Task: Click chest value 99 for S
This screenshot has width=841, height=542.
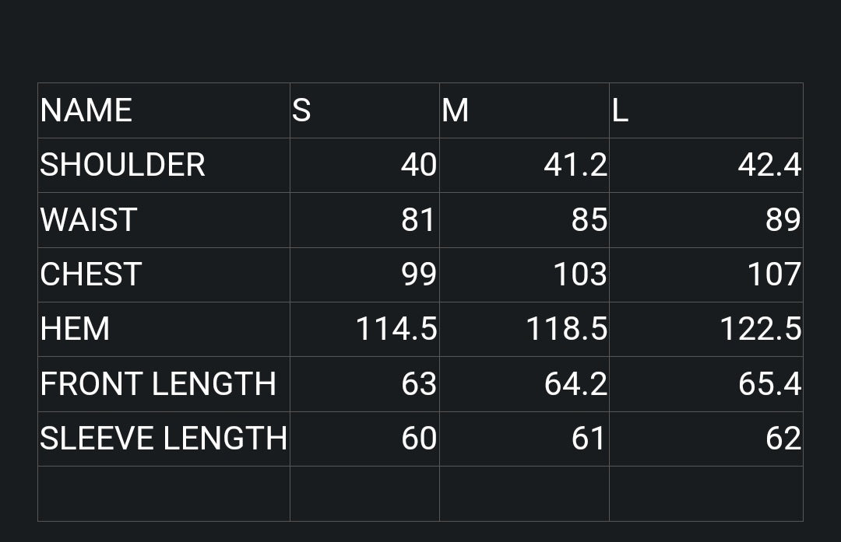Action: point(364,274)
